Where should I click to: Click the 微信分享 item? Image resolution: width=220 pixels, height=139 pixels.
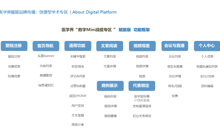tap(78, 125)
